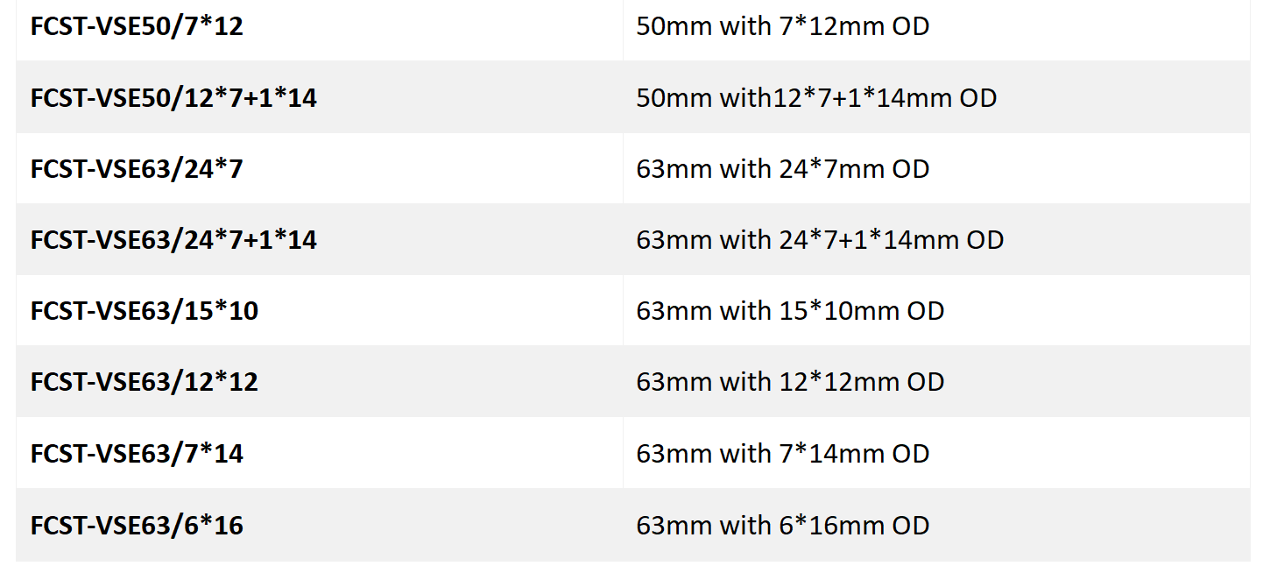Image resolution: width=1270 pixels, height=580 pixels.
Task: Select the 63mm with 24*7+1*14mm OD description
Action: click(x=820, y=240)
